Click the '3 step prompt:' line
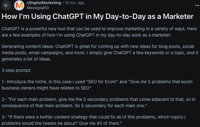 click(17, 70)
